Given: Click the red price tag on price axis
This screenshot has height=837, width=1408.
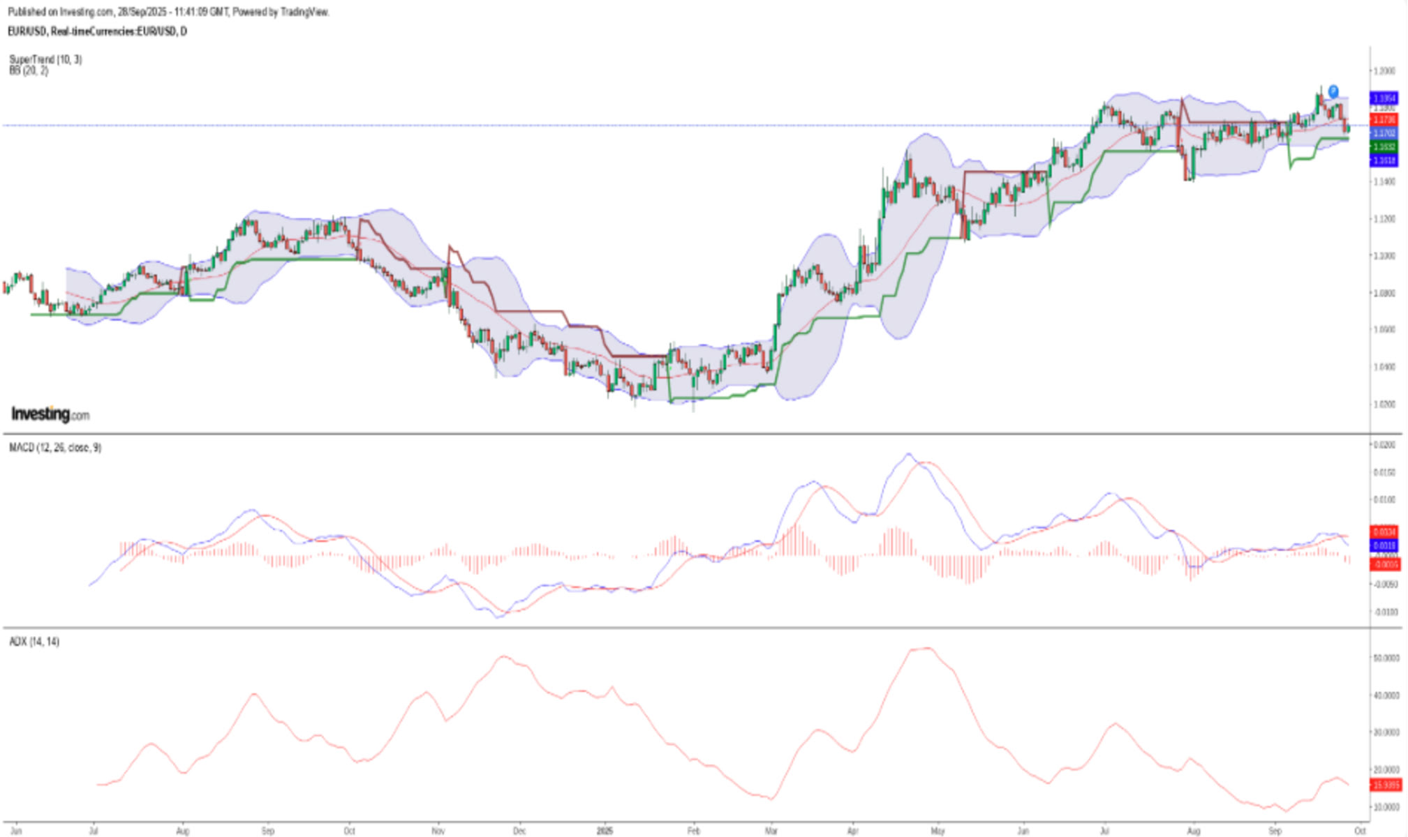Looking at the screenshot, I should (1384, 120).
